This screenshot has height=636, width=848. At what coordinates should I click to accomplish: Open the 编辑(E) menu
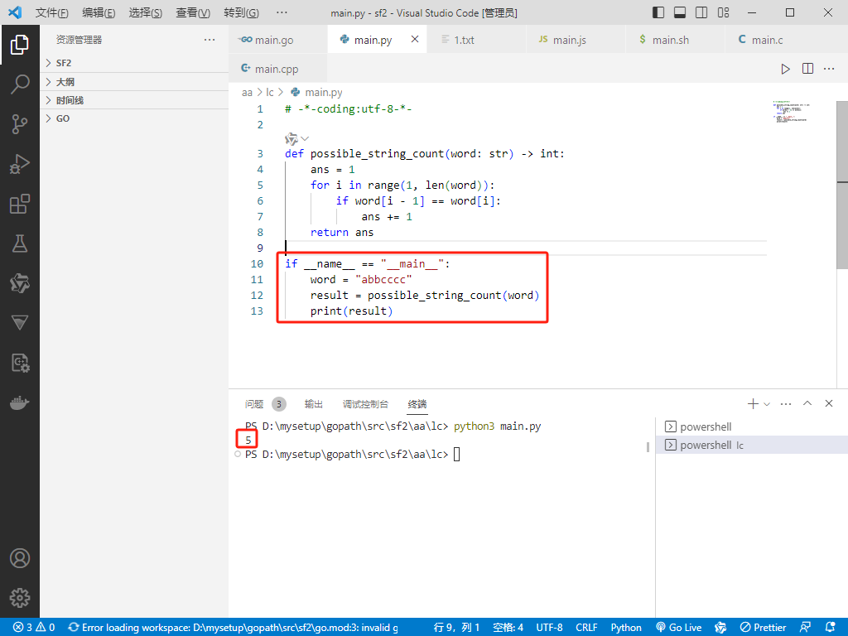tap(99, 12)
